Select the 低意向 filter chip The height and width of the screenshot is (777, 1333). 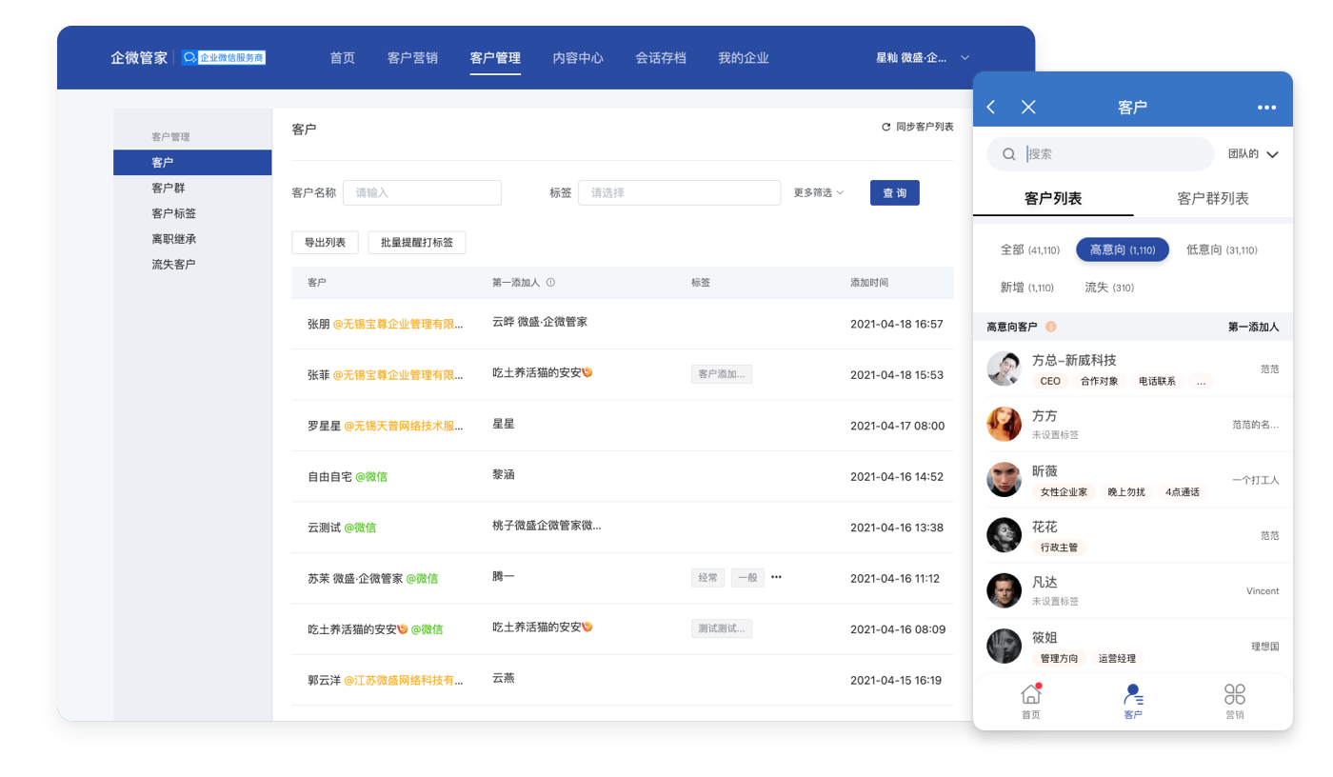tap(1222, 249)
